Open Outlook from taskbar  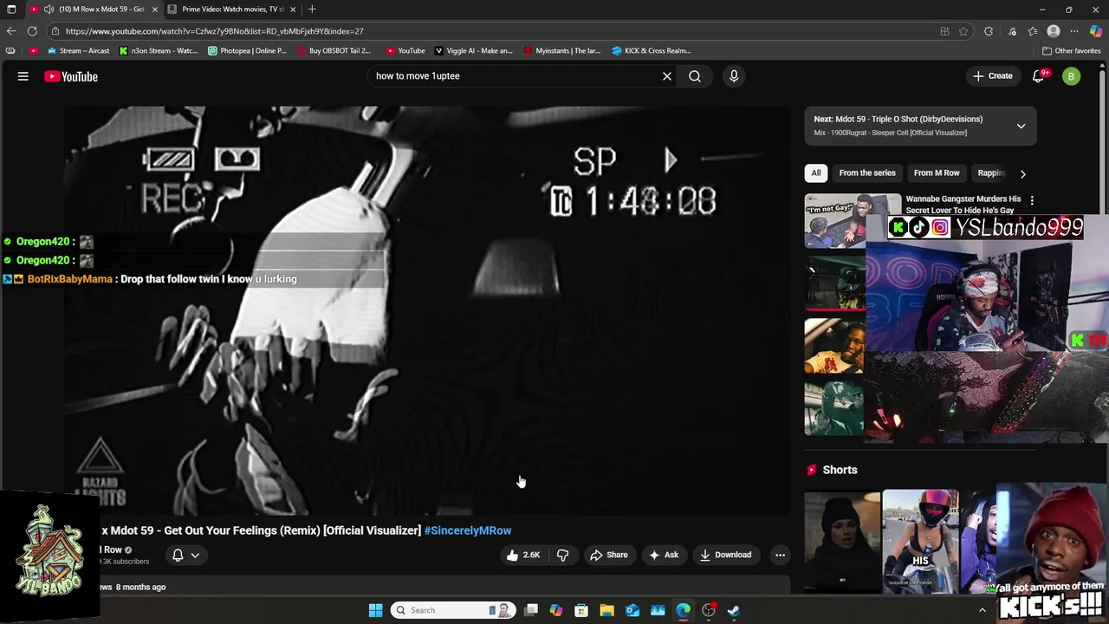pyautogui.click(x=632, y=610)
